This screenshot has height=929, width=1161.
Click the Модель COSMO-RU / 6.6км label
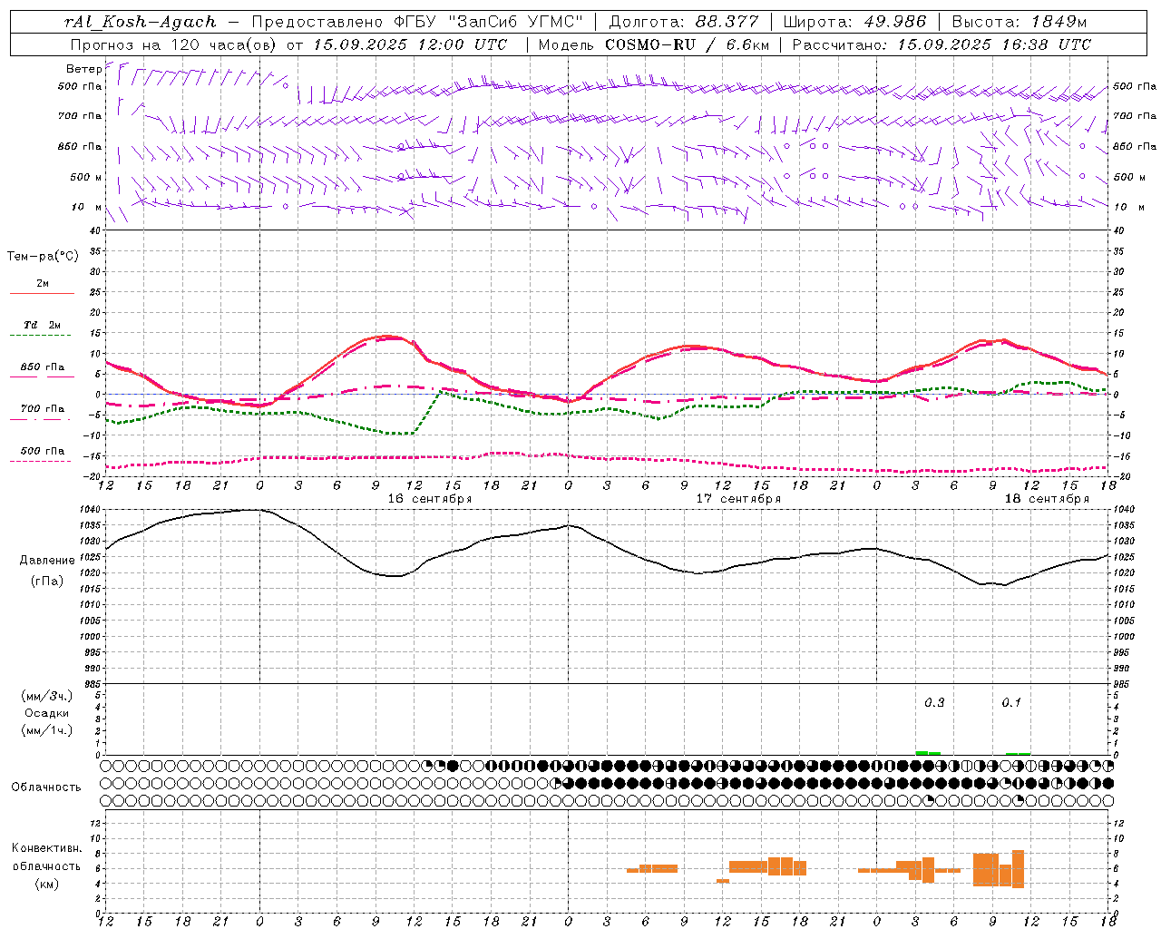(654, 44)
